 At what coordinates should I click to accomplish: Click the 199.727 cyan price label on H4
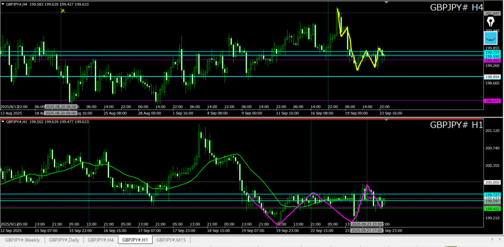(x=493, y=52)
